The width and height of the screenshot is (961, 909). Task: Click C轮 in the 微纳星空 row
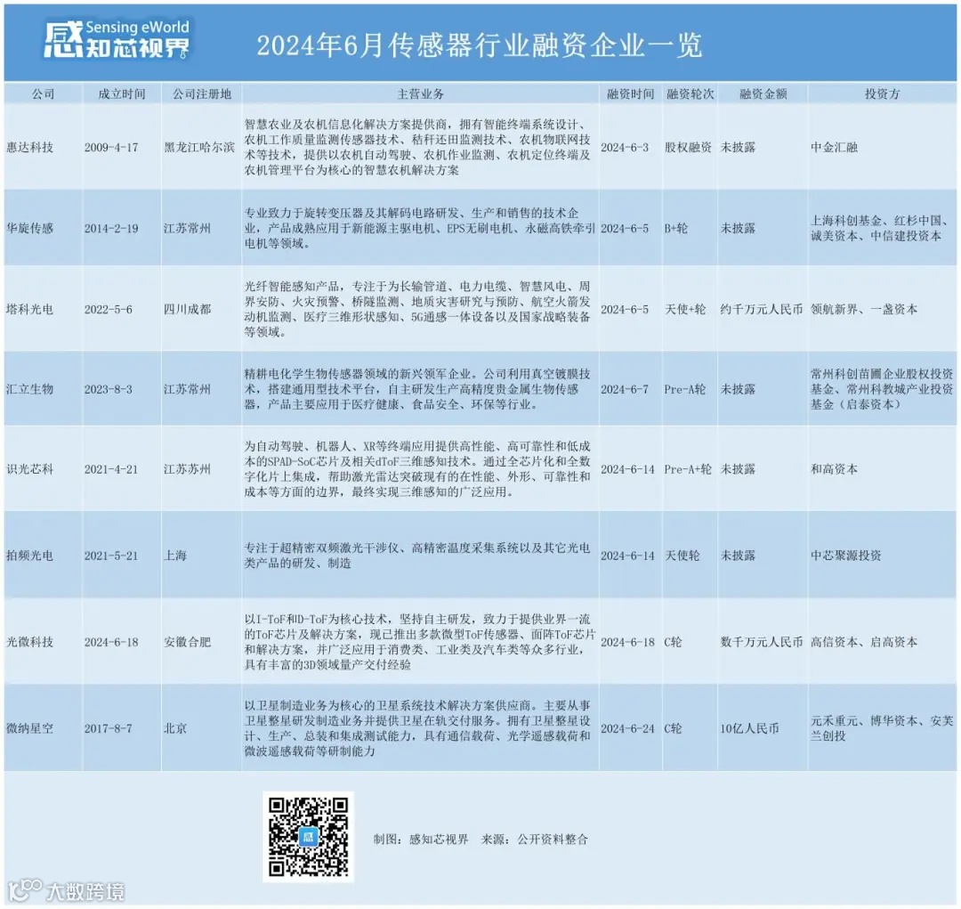tap(673, 728)
